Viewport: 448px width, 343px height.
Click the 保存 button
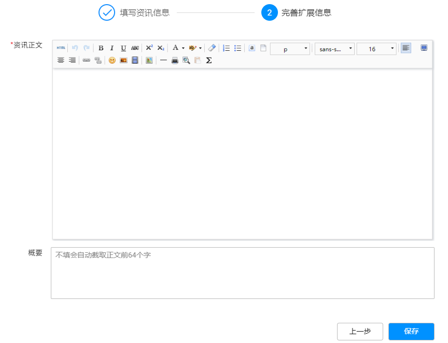411,332
